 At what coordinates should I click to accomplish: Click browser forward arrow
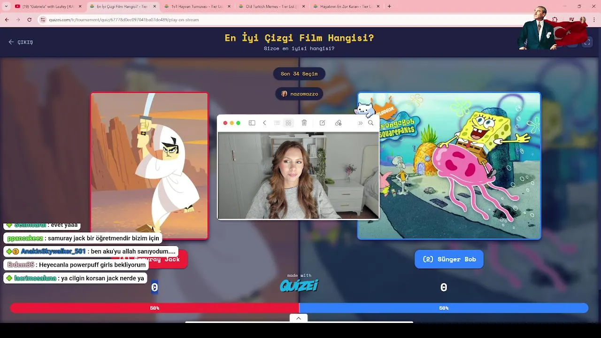click(18, 20)
